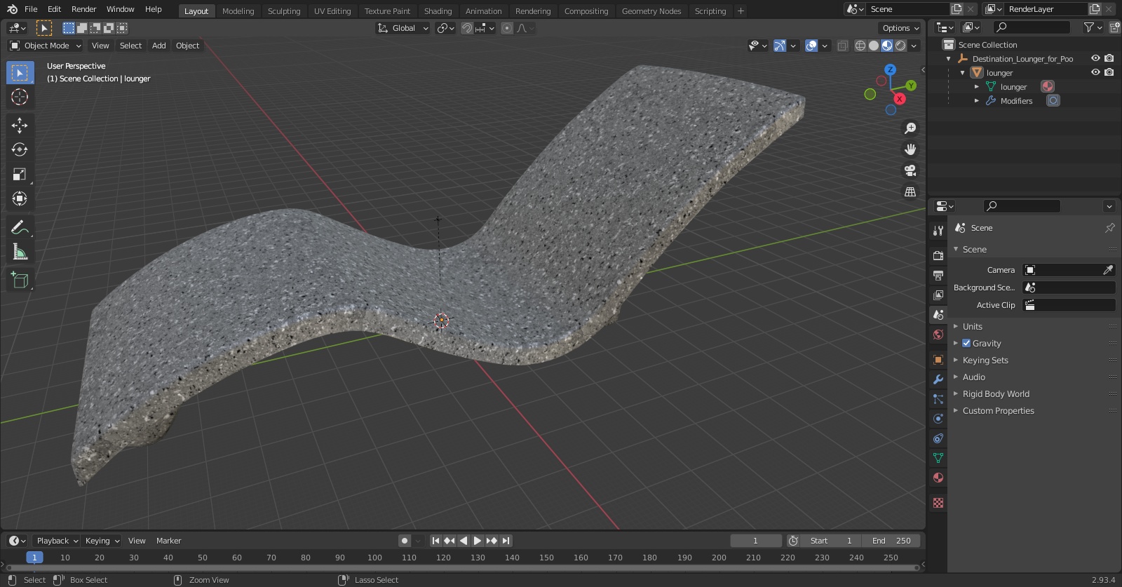Image resolution: width=1122 pixels, height=587 pixels.
Task: Open the Render menu
Action: coord(83,9)
